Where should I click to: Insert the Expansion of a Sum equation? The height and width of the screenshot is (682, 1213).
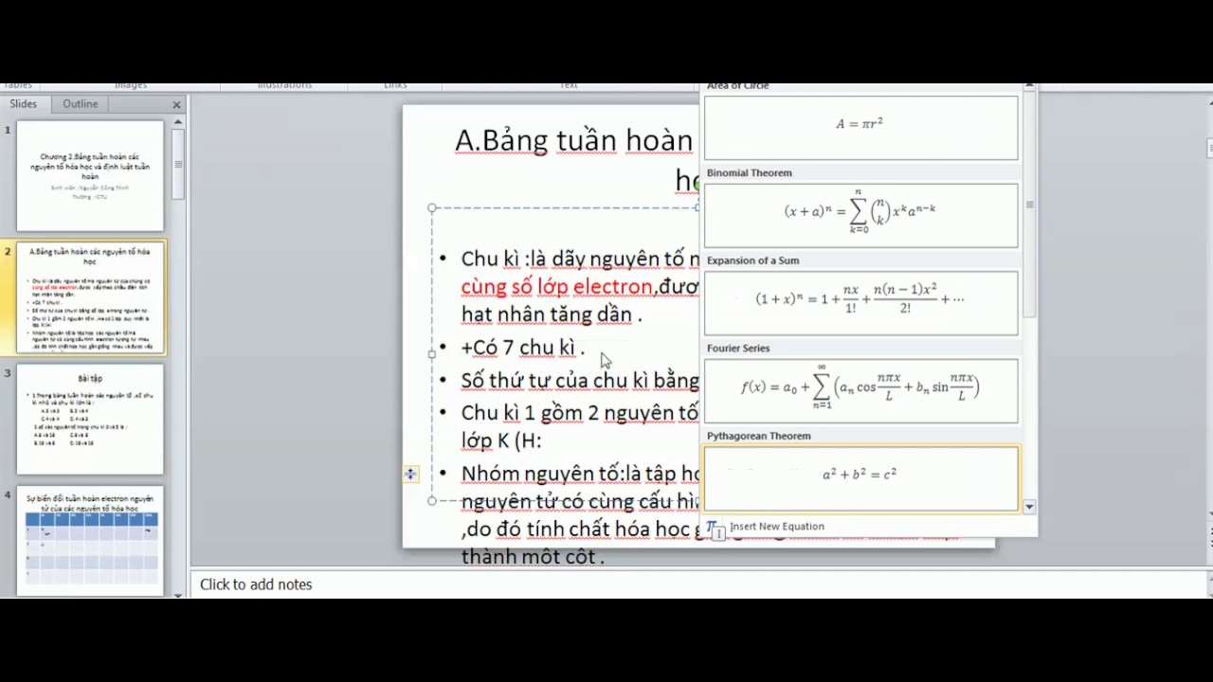point(860,303)
